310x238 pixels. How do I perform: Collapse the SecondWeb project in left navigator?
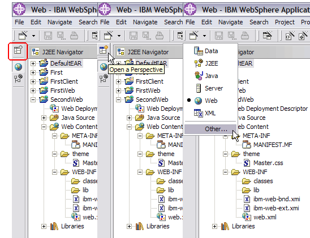tap(33, 99)
